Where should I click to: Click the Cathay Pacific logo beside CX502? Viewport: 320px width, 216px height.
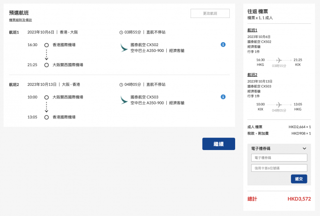[124, 48]
